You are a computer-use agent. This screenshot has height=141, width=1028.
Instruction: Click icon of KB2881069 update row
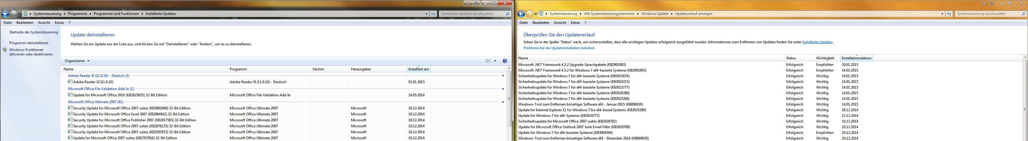(x=70, y=108)
